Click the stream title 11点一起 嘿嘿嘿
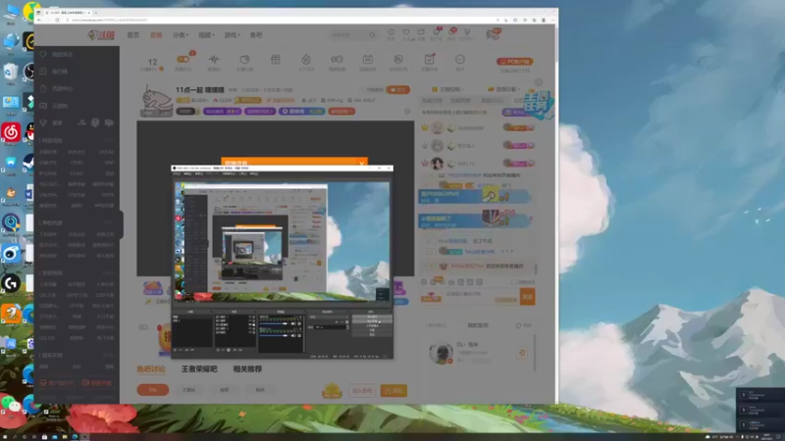Viewport: 785px width, 441px height. pyautogui.click(x=200, y=90)
